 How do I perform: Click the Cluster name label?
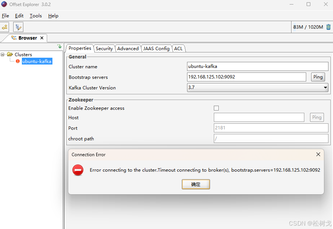(83, 67)
